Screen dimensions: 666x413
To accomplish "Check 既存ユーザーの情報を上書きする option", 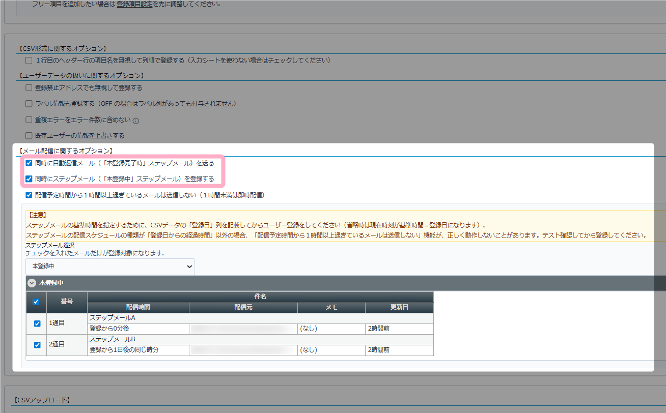I will pos(29,136).
